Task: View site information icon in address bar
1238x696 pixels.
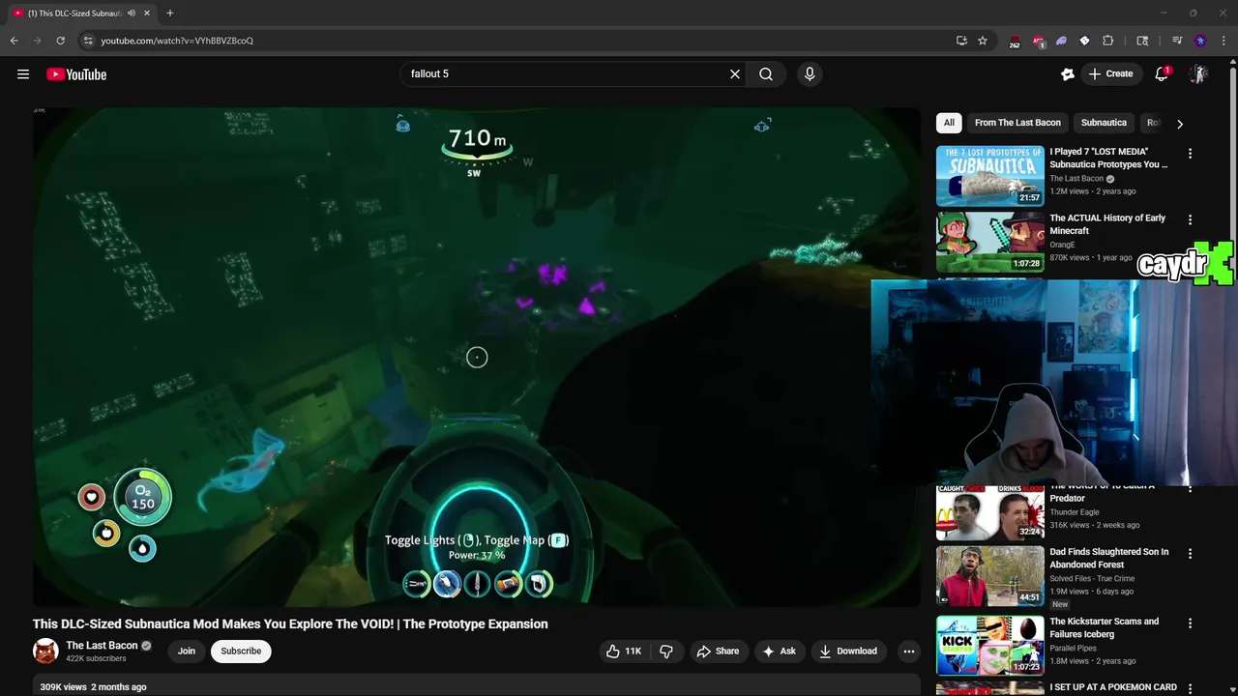Action: coord(88,41)
